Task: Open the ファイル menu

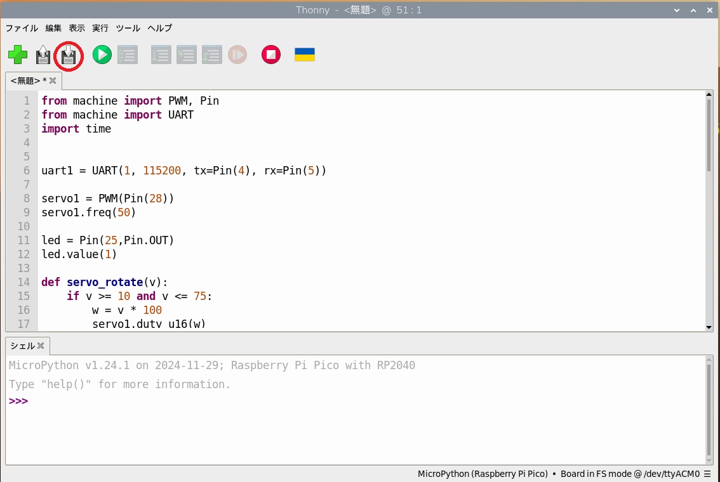Action: (22, 28)
